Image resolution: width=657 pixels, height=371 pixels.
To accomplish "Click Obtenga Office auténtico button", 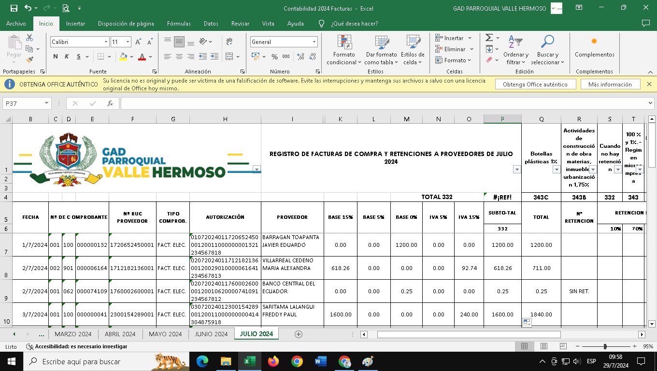I will (535, 84).
